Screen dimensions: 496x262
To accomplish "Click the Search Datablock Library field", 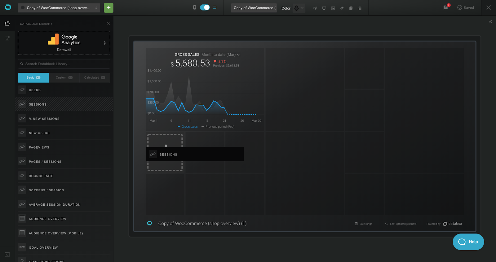I will [x=64, y=64].
